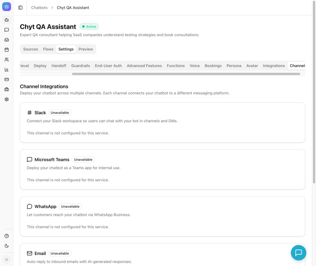
Task: Open the calendar sidebar icon
Action: click(x=7, y=50)
